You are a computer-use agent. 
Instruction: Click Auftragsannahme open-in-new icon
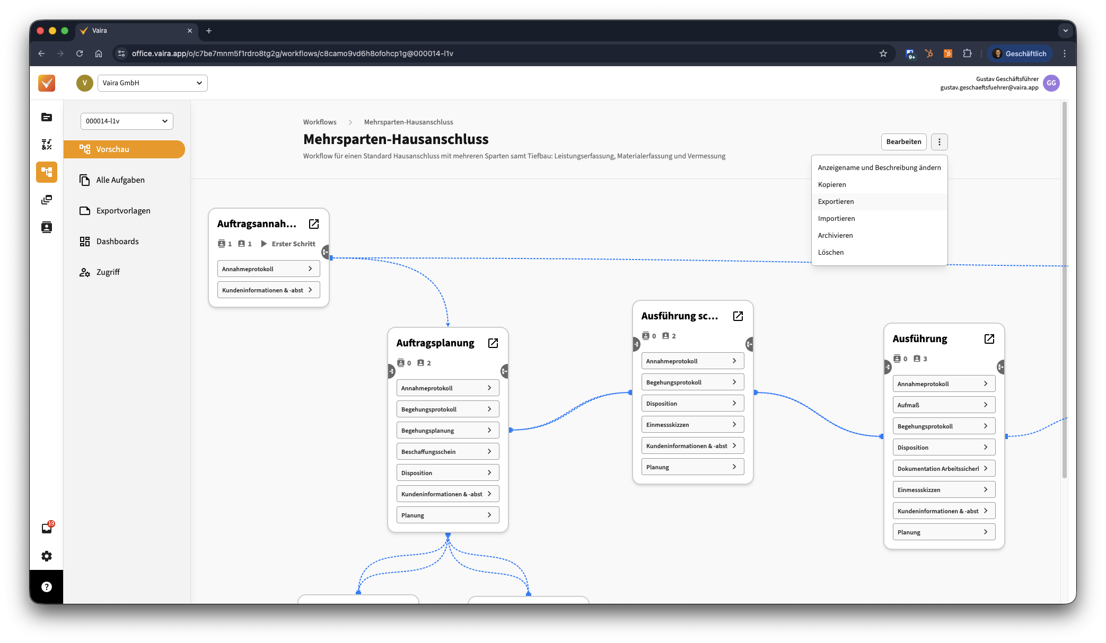314,224
